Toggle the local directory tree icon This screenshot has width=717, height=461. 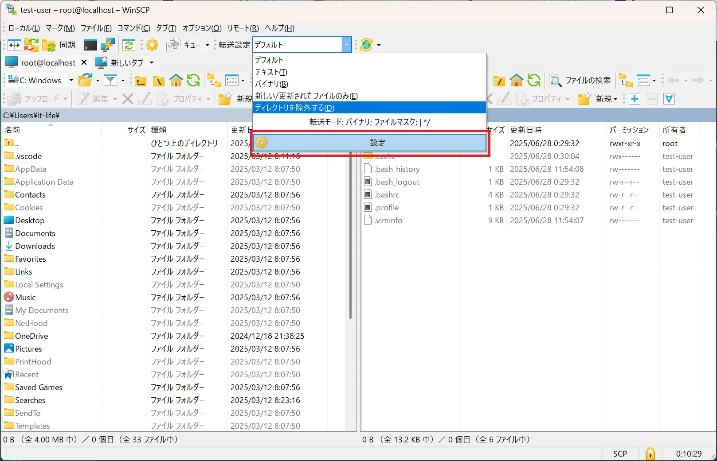[x=215, y=80]
